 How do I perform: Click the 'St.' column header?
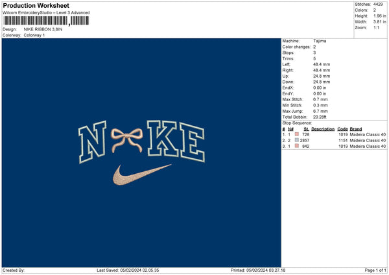pyautogui.click(x=307, y=129)
